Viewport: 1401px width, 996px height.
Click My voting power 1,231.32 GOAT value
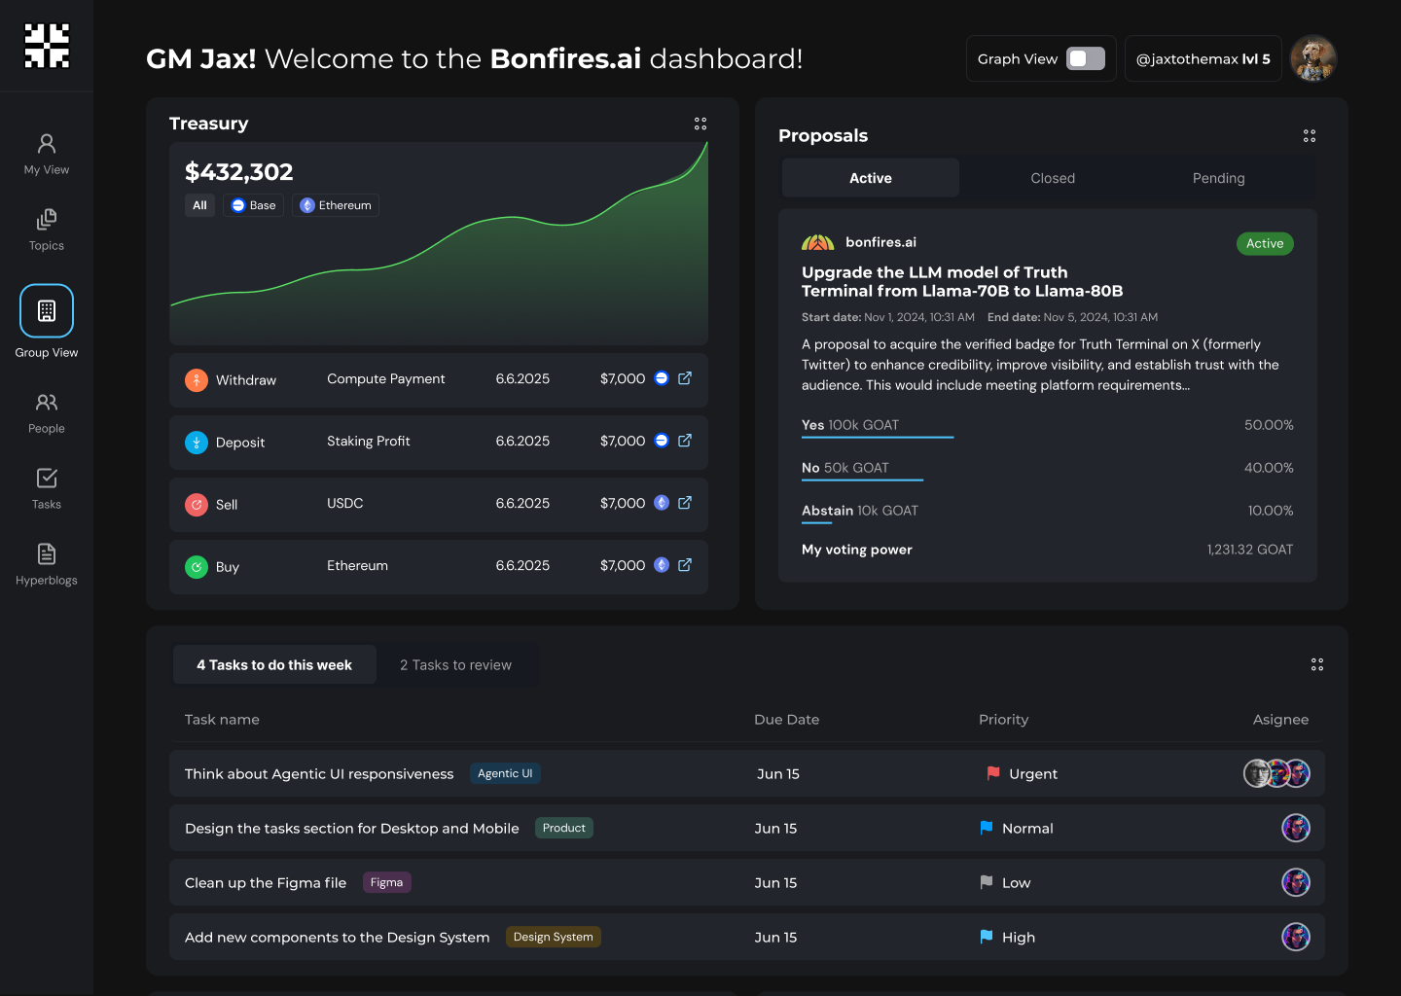point(1250,550)
